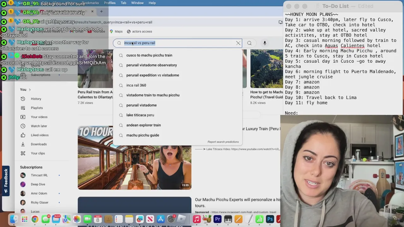This screenshot has width=404, height=227.
Task: Launch Photos from the Dock
Action: pos(77,219)
